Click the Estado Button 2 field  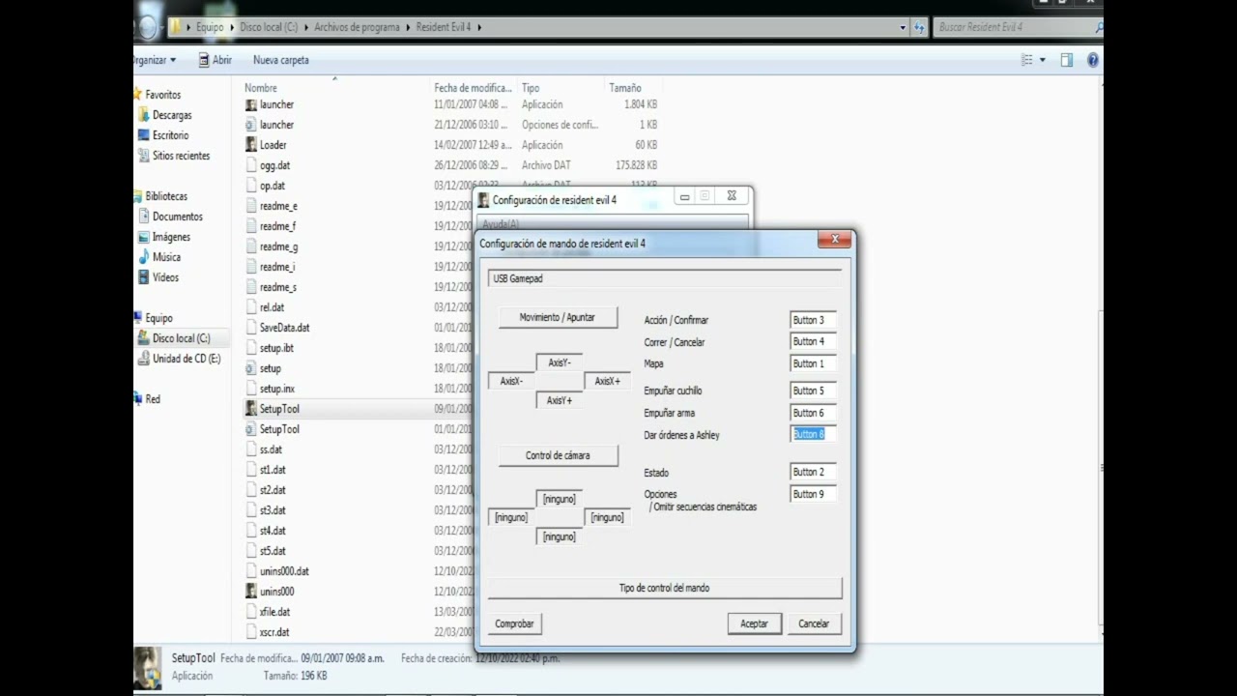tap(813, 472)
